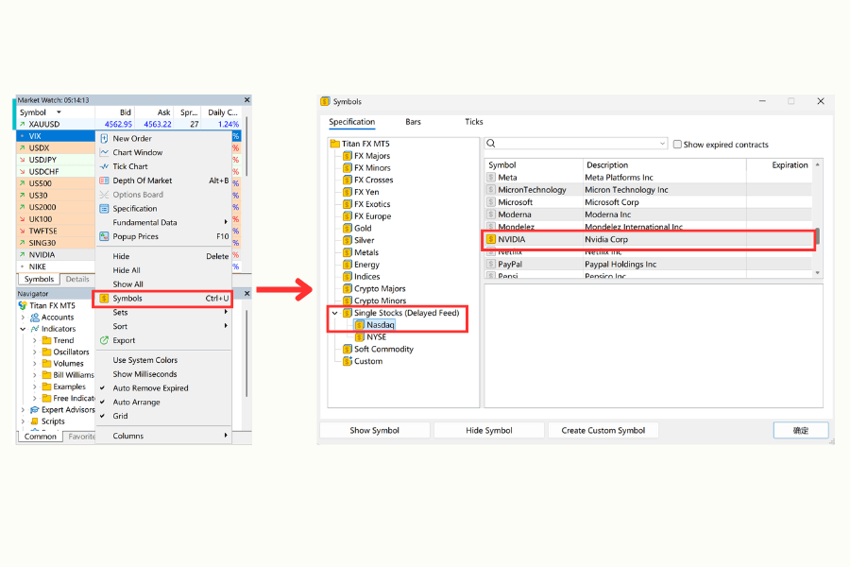This screenshot has height=567, width=850.
Task: Collapse the Indicators node in Navigator
Action: tap(23, 329)
